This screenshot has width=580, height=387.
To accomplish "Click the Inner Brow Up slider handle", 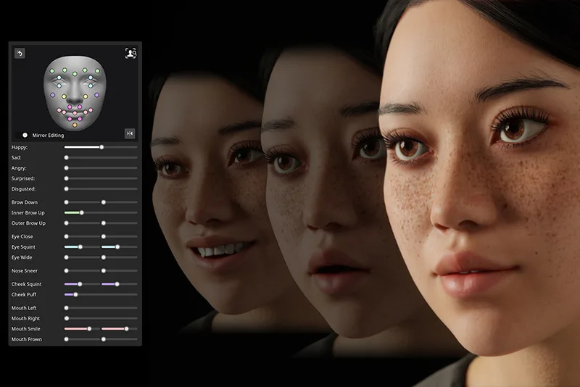I will point(81,212).
